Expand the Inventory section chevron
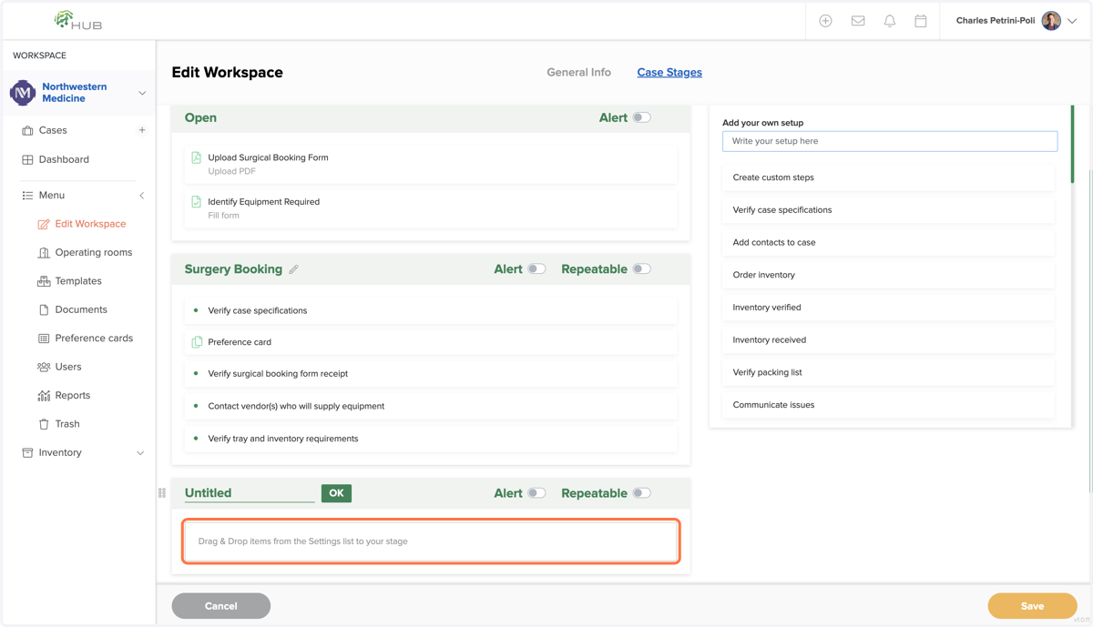The height and width of the screenshot is (627, 1093). point(140,453)
